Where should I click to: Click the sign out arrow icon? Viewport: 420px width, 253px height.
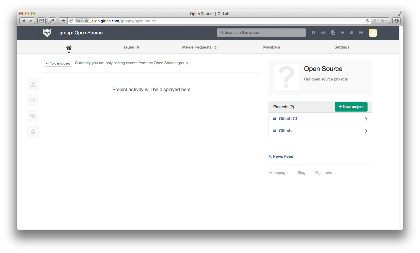pos(361,33)
